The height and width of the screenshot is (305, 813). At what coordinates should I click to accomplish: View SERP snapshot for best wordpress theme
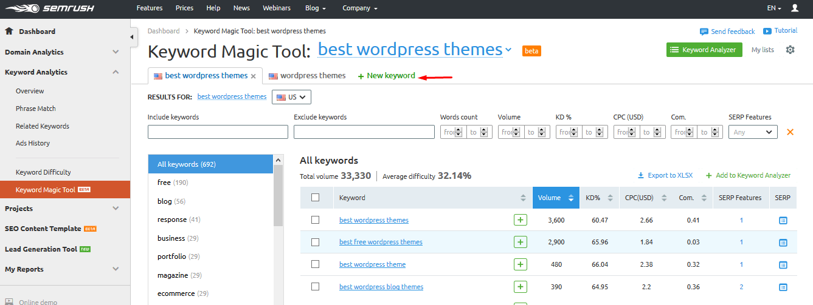point(783,265)
